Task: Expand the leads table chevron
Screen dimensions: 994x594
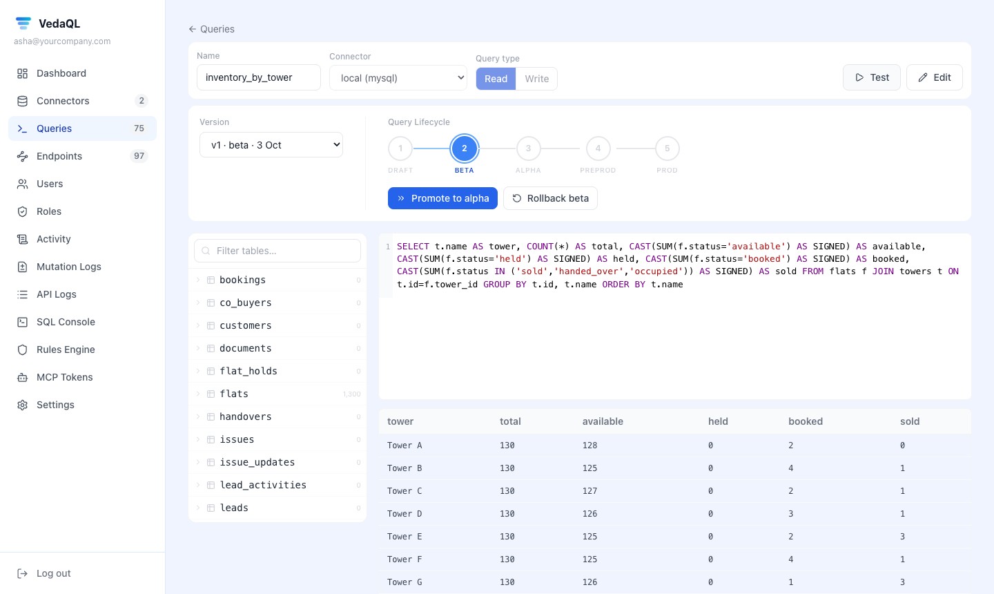Action: (x=198, y=508)
